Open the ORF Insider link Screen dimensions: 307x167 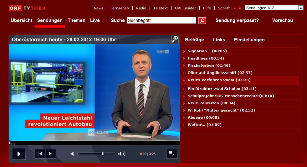[185, 8]
